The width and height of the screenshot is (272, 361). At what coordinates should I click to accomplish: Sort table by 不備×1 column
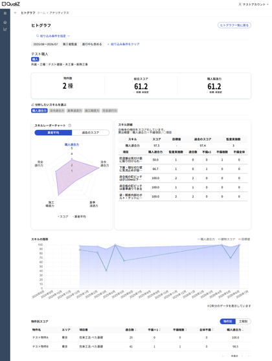coord(154,330)
